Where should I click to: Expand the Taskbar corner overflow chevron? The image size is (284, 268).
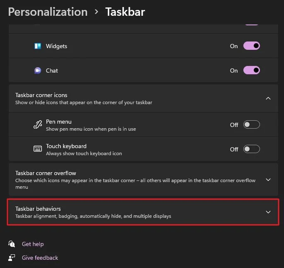[268, 180]
